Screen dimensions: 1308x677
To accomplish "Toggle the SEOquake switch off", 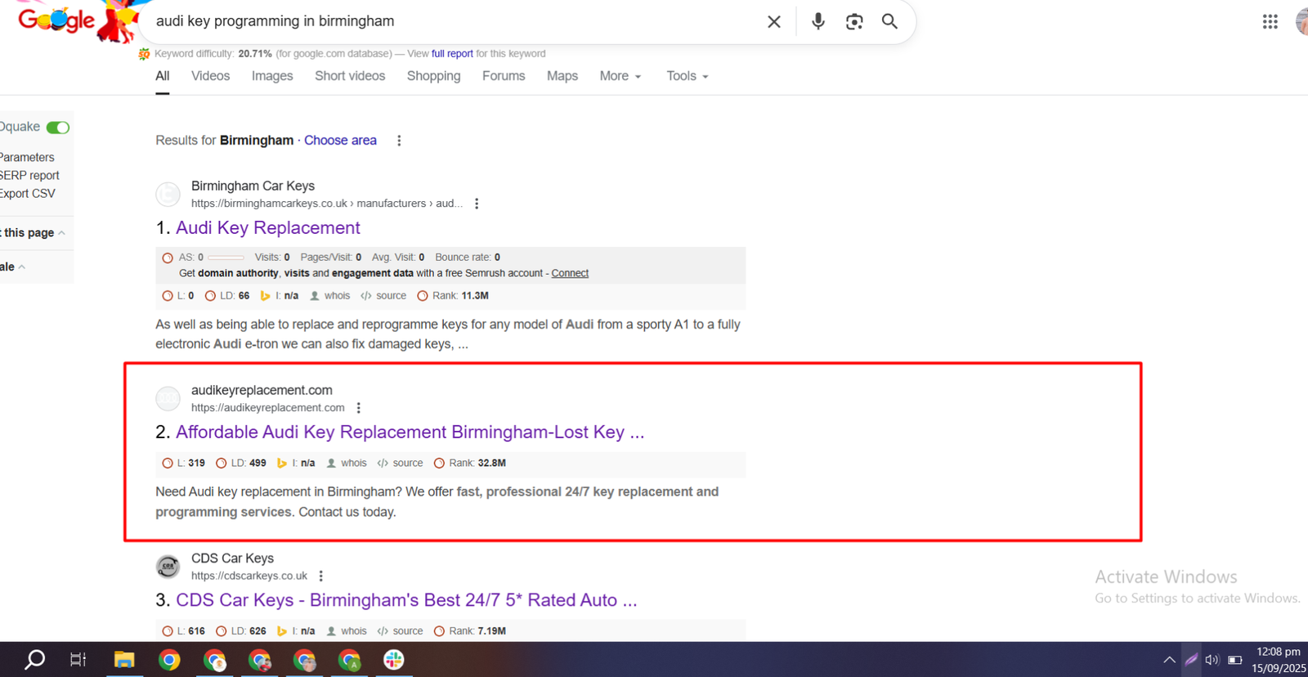I will point(57,128).
